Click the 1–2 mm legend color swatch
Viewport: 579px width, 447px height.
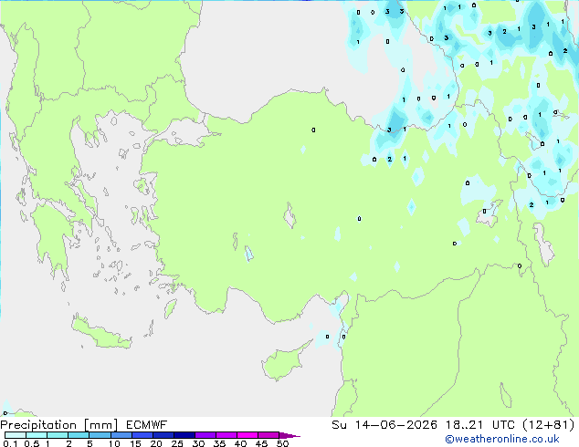click(58, 435)
